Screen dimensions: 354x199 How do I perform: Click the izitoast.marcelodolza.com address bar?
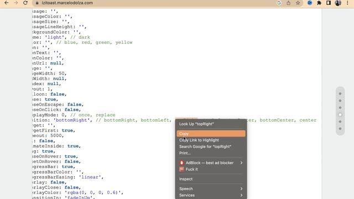pos(67,3)
